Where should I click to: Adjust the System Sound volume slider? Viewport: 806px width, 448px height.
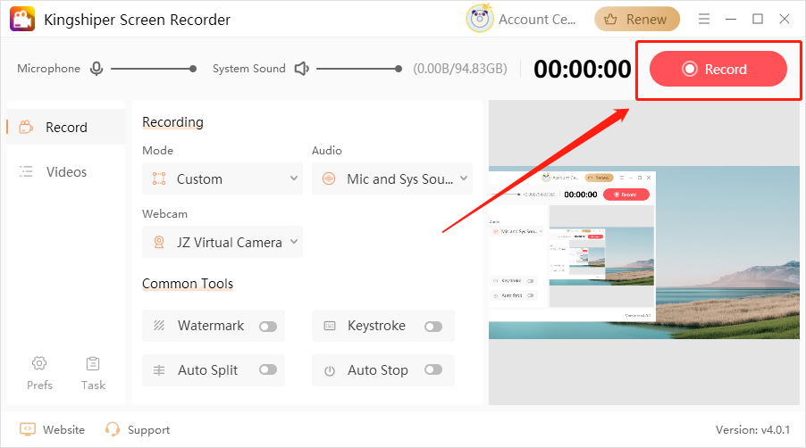[359, 68]
